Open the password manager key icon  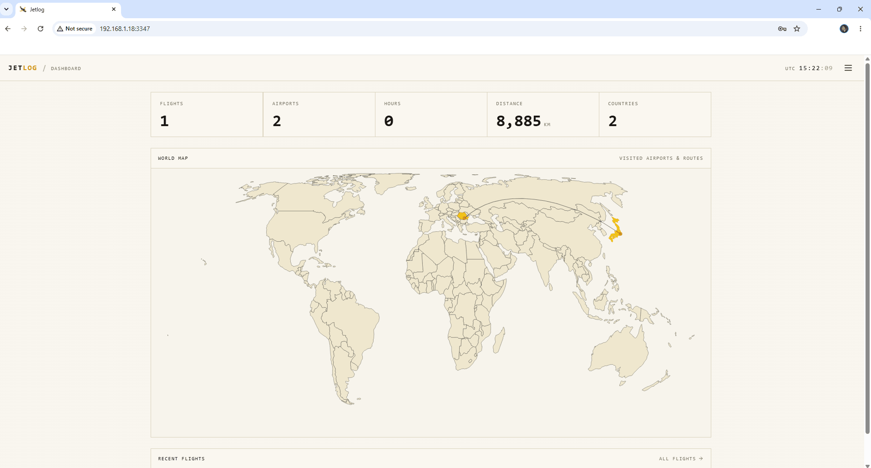point(782,29)
